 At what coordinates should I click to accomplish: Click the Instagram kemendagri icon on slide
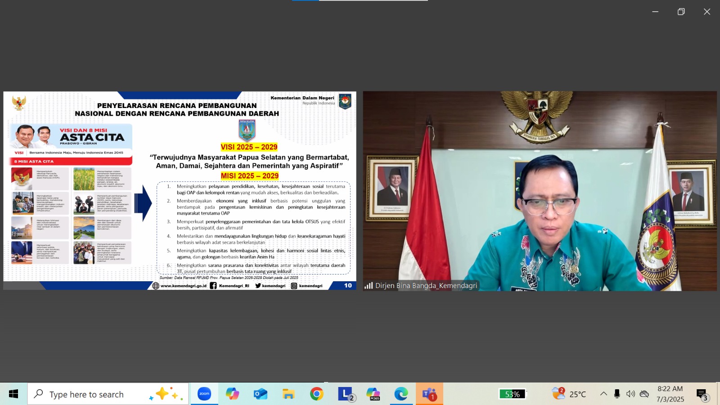pos(294,286)
